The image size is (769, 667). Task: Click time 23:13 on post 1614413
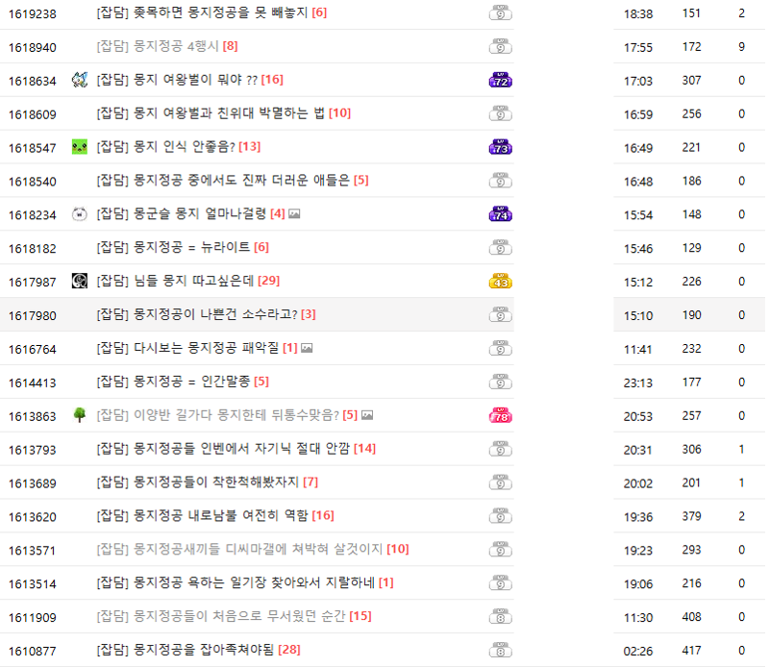[x=638, y=383]
